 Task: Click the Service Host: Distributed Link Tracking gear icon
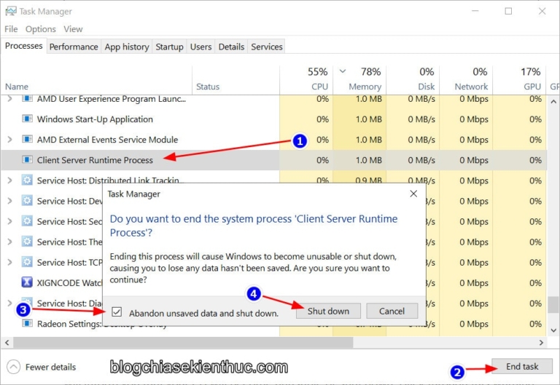coord(27,180)
